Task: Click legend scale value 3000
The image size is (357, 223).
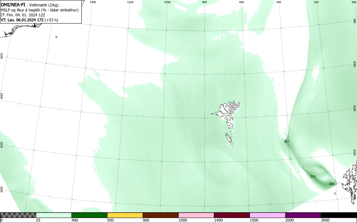Action: click(325, 220)
